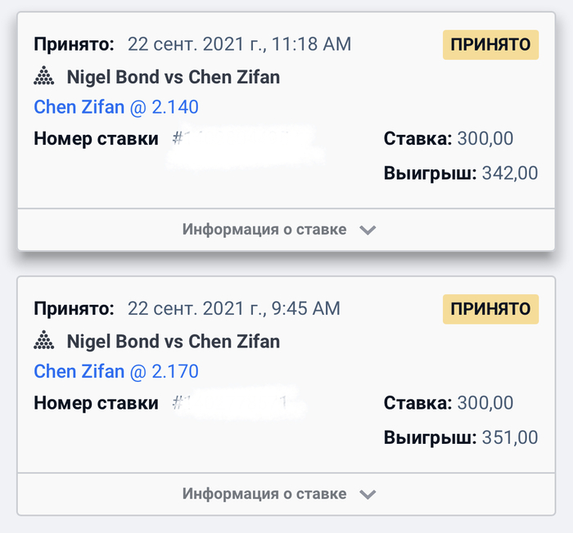Click the date 22 сент. 2021 г., 9:45 AM
This screenshot has width=573, height=533.
(x=233, y=308)
